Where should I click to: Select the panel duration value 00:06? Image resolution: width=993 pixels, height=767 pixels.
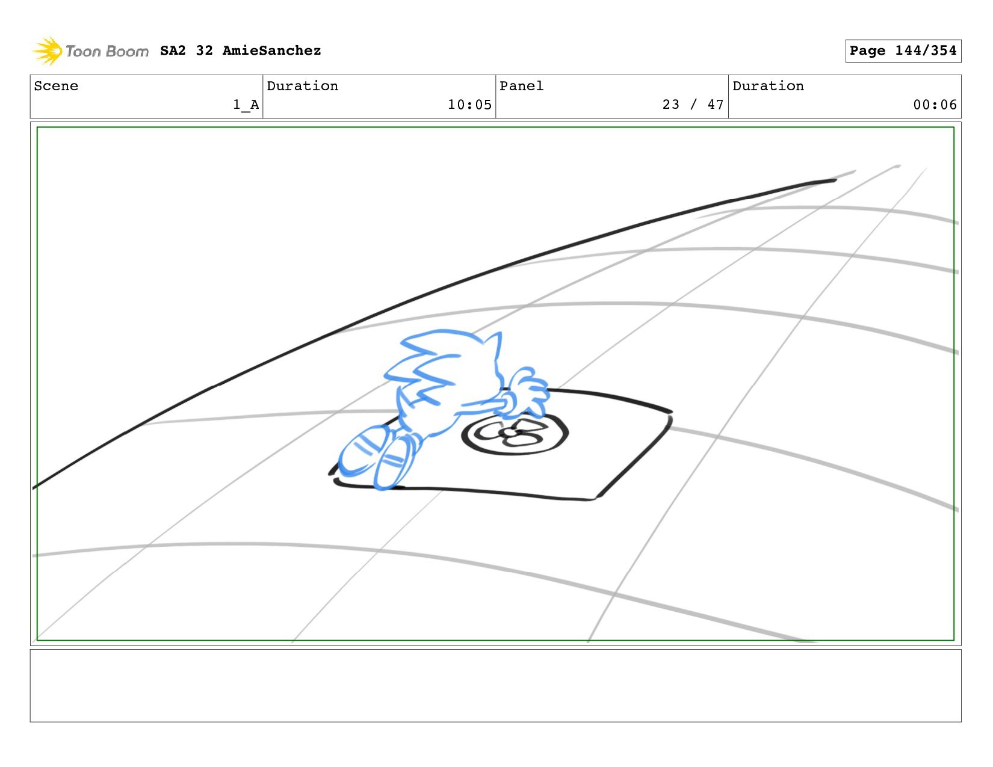coord(935,105)
